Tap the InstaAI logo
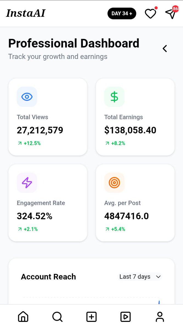The image size is (183, 329). tap(26, 13)
